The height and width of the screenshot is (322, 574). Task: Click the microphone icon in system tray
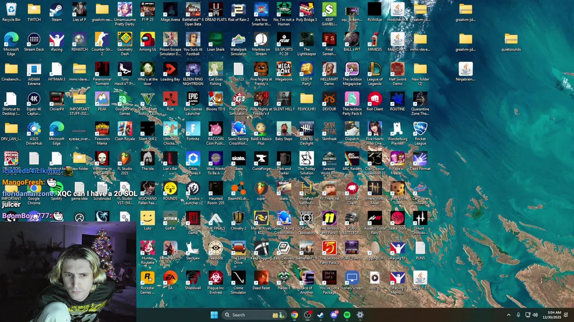(518, 315)
